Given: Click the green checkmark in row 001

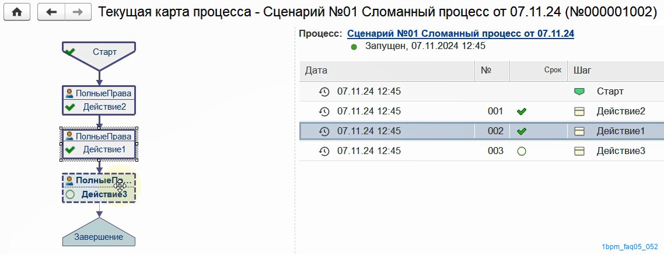Looking at the screenshot, I should [522, 111].
